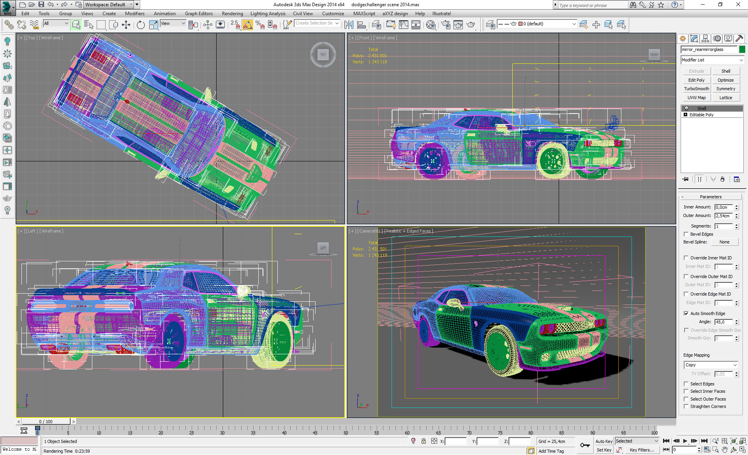Click the Render Production teapot icon
Screen dimensions: 748x455
point(471,24)
